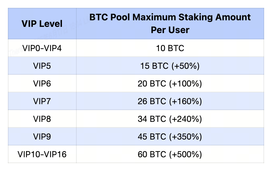
Task: Select the BTC Pool Maximum Staking Amount header
Action: pyautogui.click(x=170, y=24)
